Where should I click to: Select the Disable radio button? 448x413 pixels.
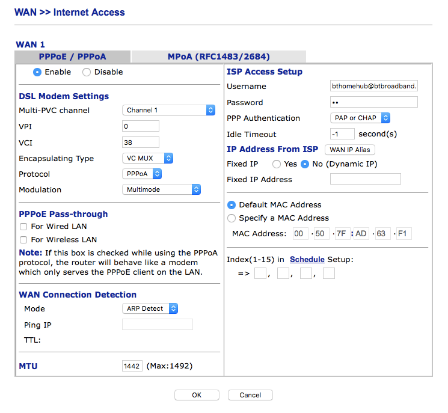pyautogui.click(x=86, y=72)
